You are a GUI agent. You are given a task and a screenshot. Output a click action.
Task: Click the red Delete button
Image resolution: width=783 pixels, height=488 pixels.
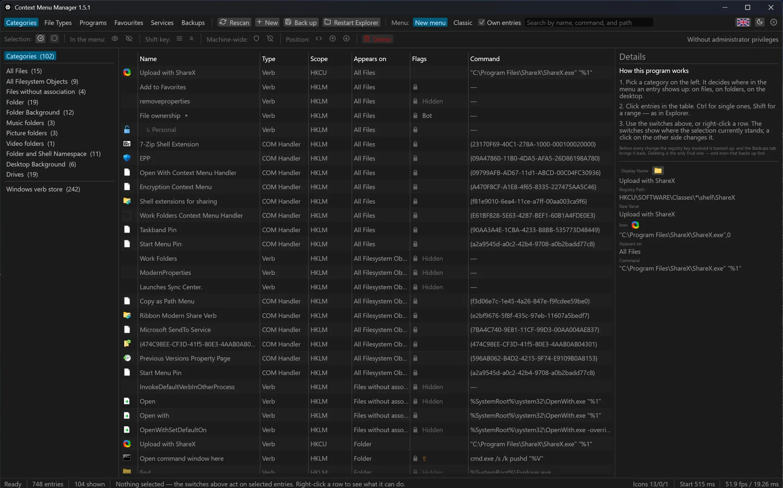(x=378, y=39)
